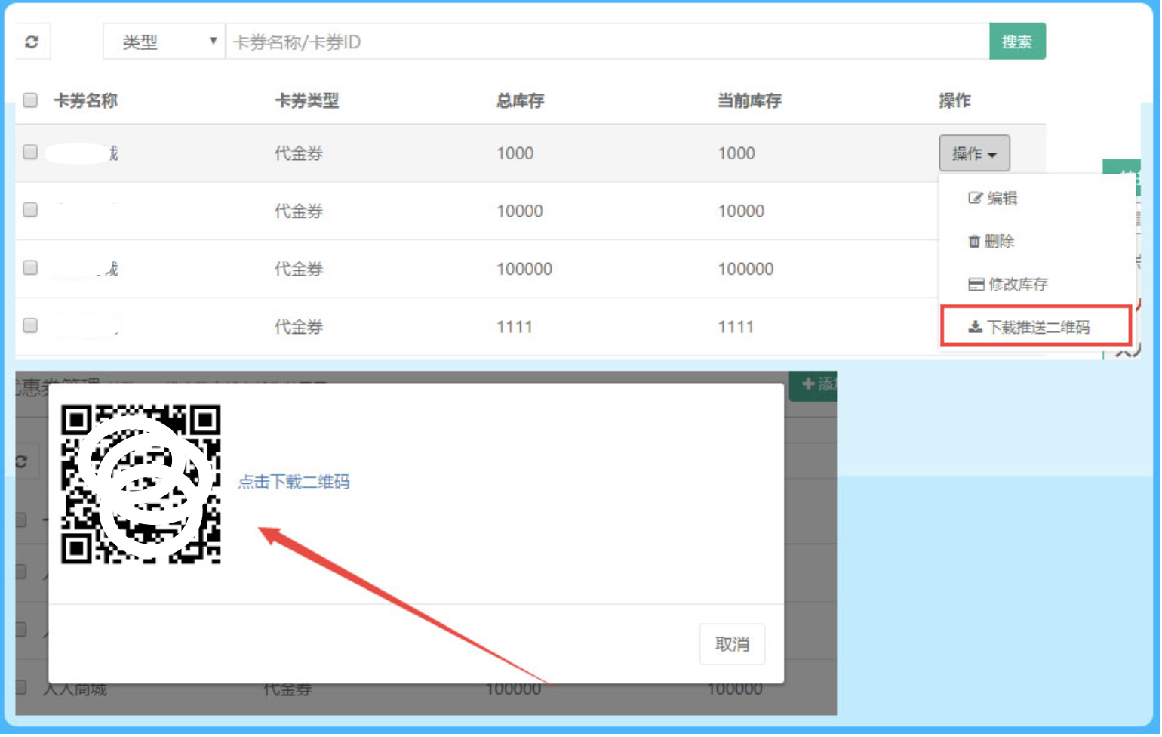Screen dimensions: 1162x737
Task: Focus the 卡券名称/卡券ID search field
Action: tap(608, 42)
